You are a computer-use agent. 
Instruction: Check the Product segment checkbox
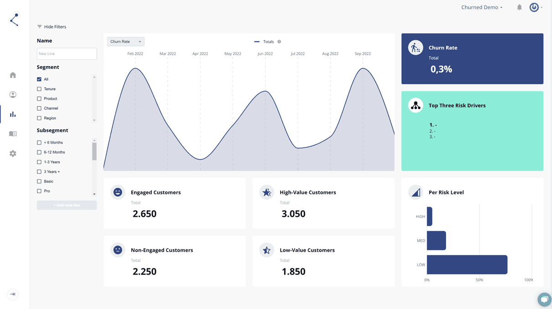39,99
